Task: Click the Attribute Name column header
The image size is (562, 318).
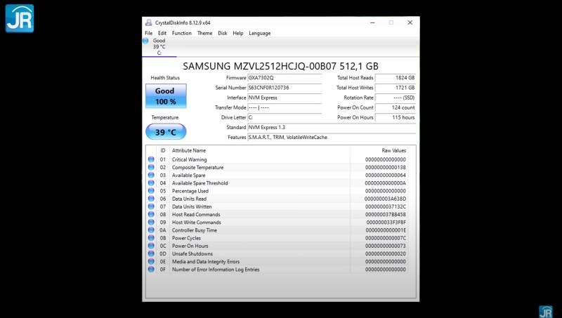Action: tap(189, 150)
